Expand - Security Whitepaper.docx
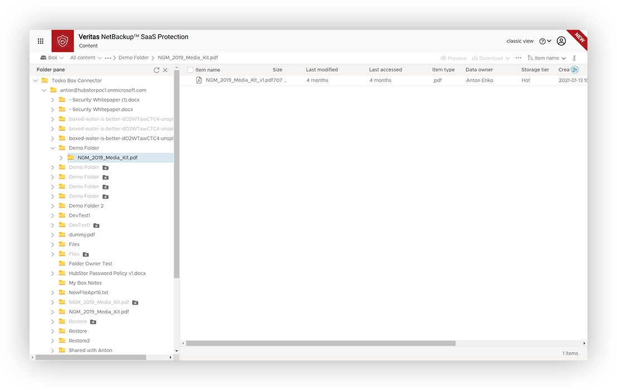 52,110
